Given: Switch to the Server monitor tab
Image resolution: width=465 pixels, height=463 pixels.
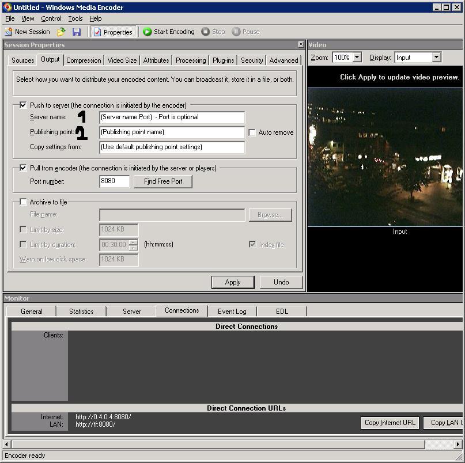Looking at the screenshot, I should [x=132, y=312].
